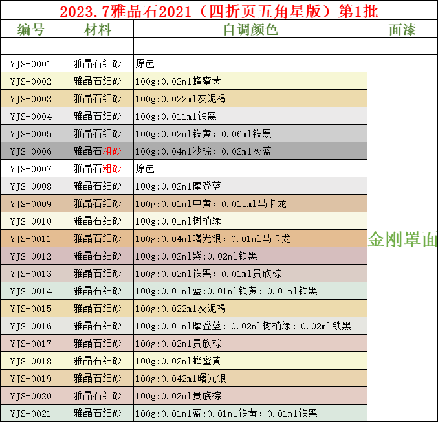Click the cell 'YJS-0014'
Viewport: 438px width, 422px height.
[30, 291]
